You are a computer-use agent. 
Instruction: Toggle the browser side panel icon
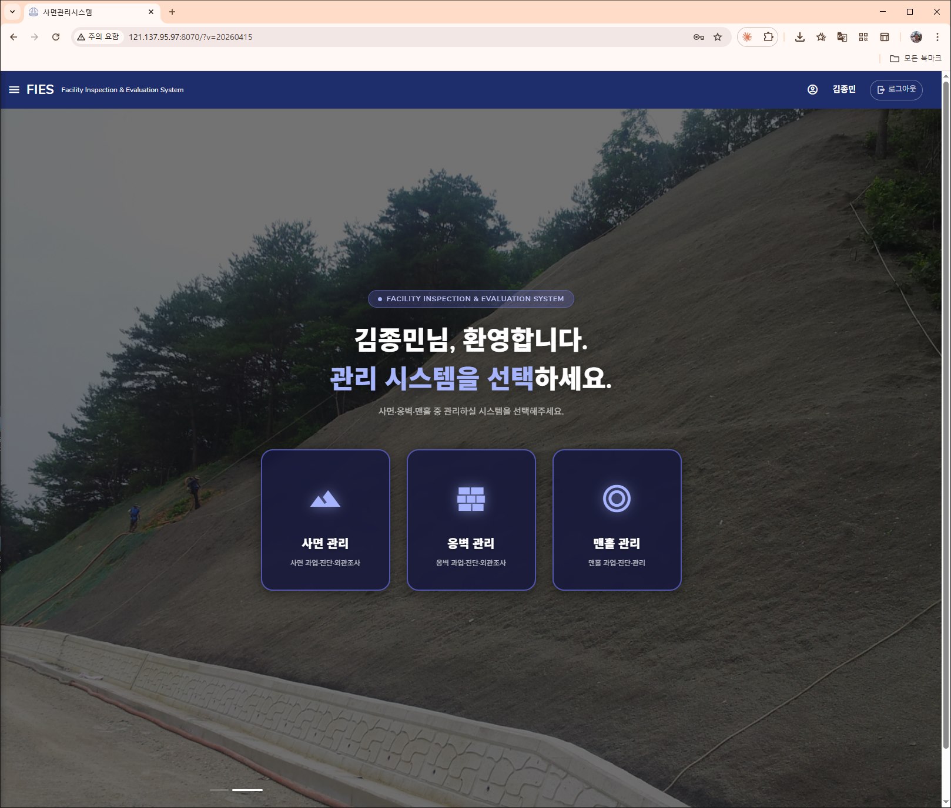click(x=885, y=37)
